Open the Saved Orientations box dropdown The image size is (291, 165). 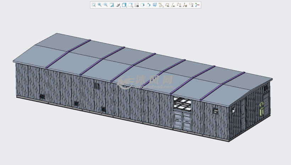(124, 5)
